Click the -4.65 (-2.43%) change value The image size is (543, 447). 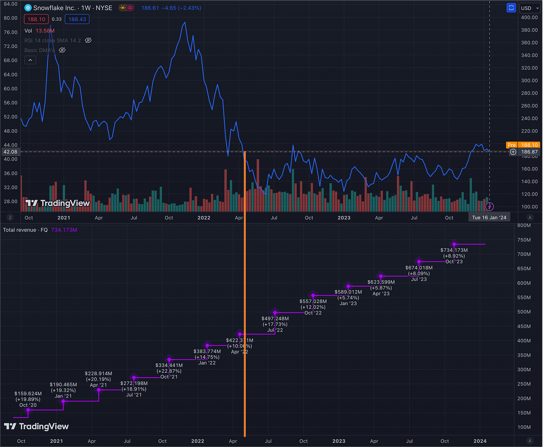point(181,8)
